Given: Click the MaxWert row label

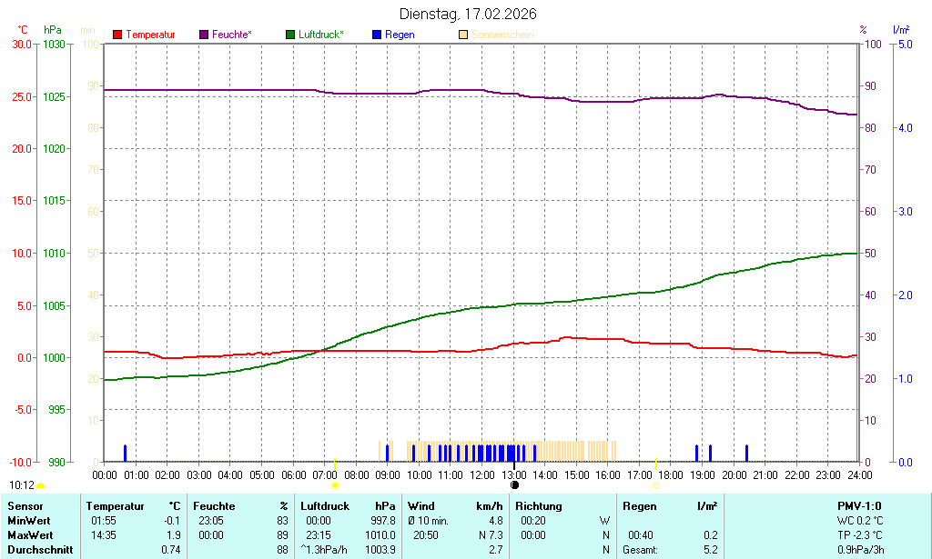Looking at the screenshot, I should (x=32, y=535).
